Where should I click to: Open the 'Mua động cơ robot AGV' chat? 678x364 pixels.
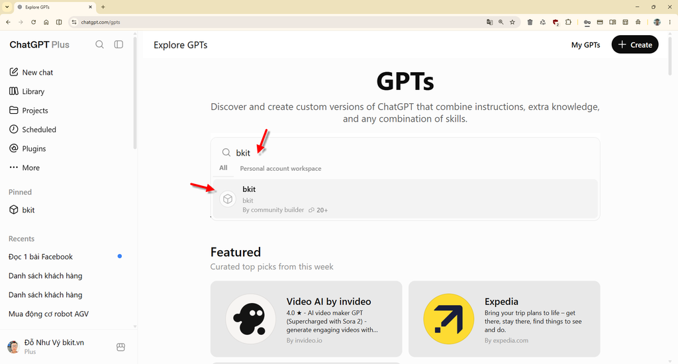[48, 314]
